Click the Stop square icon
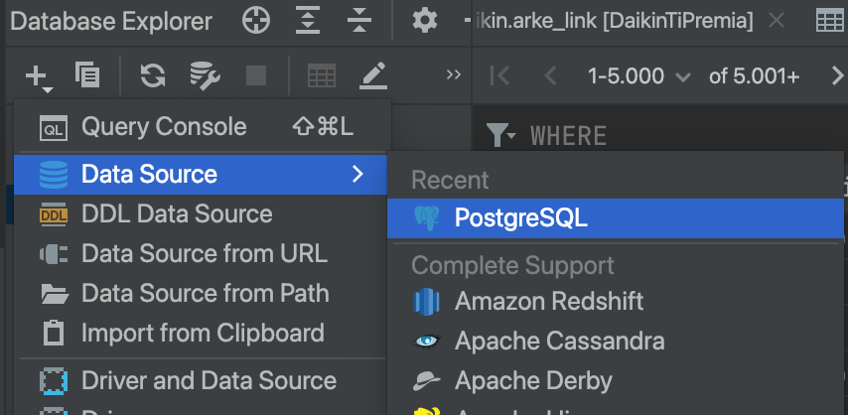 point(256,75)
